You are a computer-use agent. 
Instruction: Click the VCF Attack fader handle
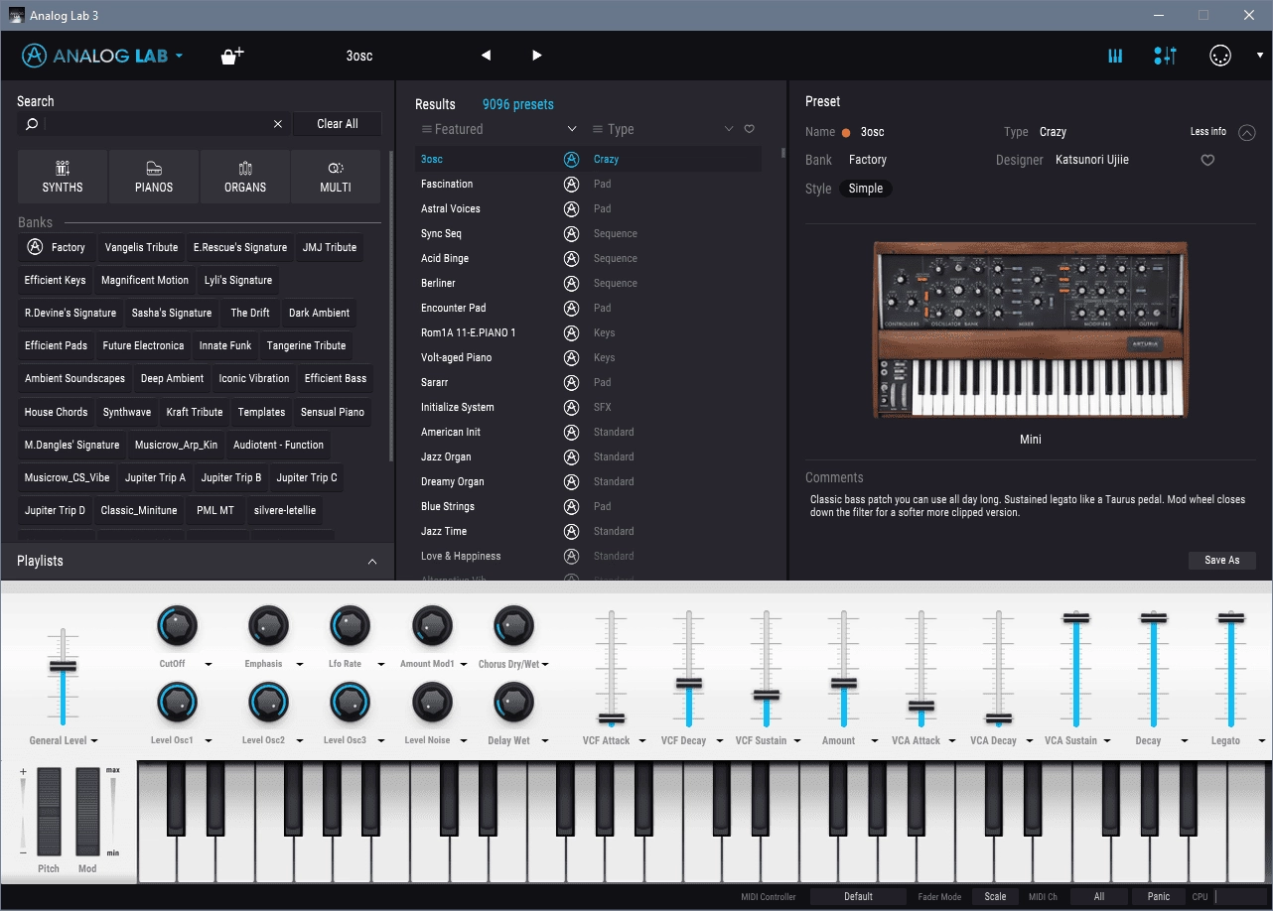[612, 718]
